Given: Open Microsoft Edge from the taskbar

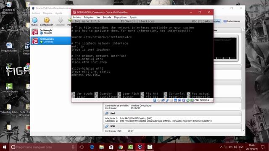Looking at the screenshot, I should tap(92, 147).
